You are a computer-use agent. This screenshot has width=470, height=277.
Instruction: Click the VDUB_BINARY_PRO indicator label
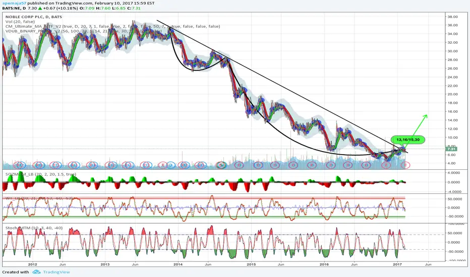point(83,31)
